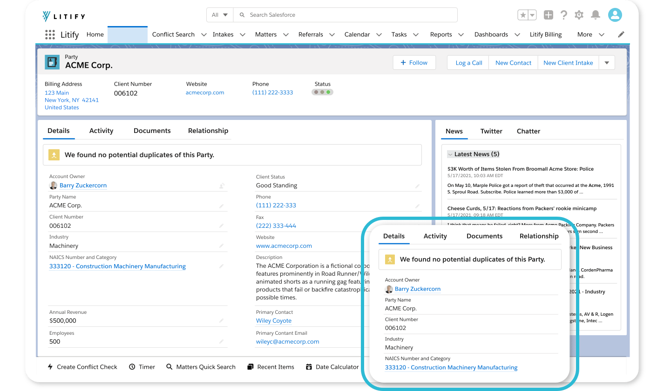Open the user profile avatar

(615, 15)
